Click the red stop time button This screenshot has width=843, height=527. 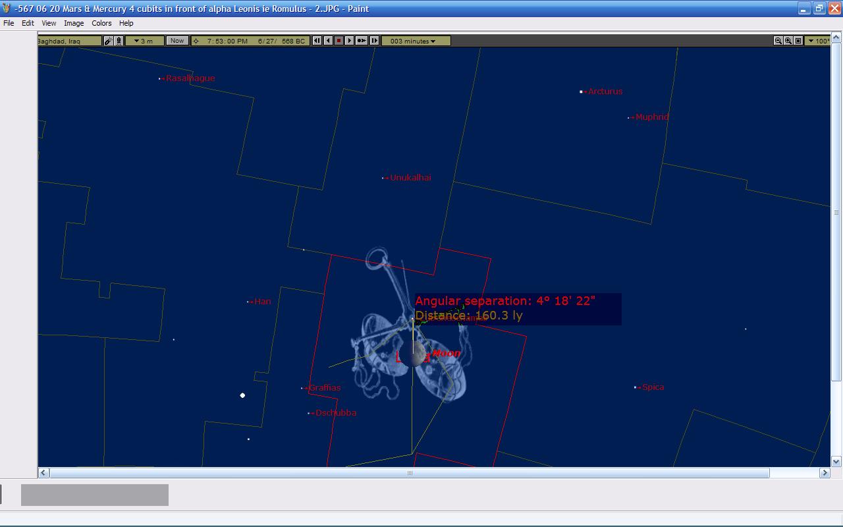point(339,41)
